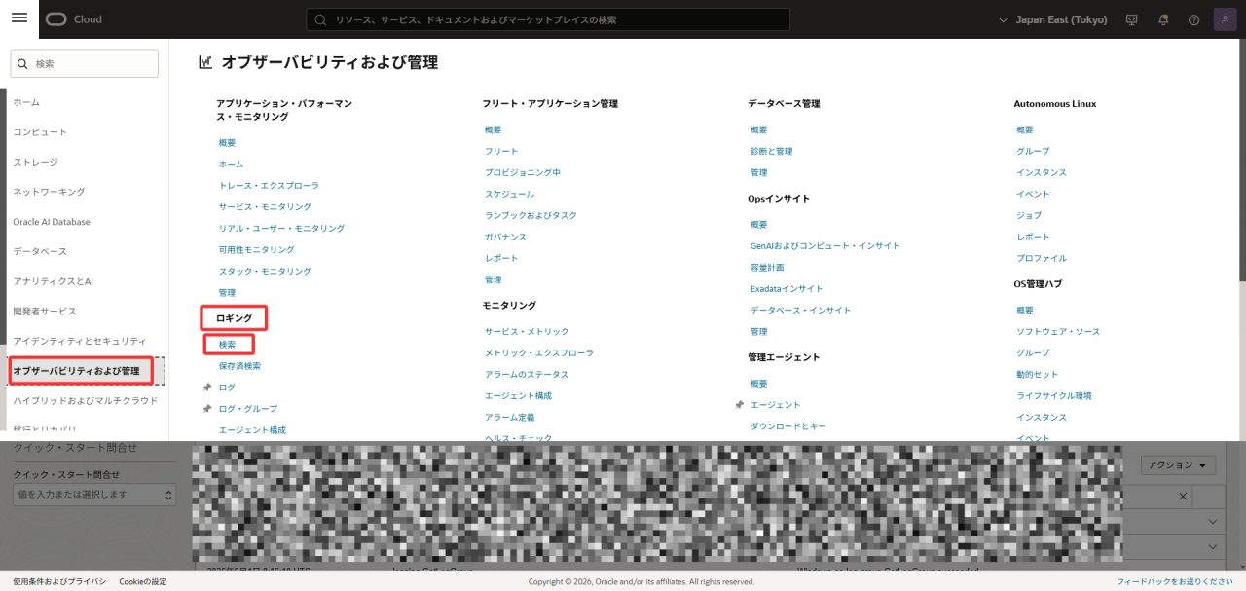Image resolution: width=1246 pixels, height=591 pixels.
Task: Open ガバナンス link
Action: click(505, 237)
